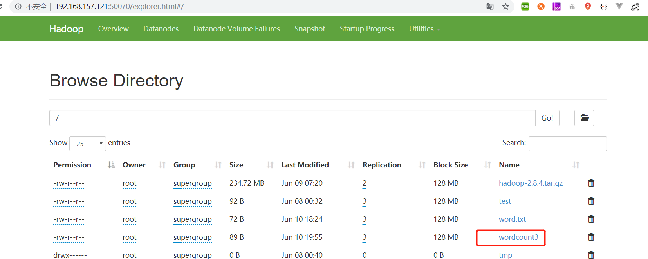
Task: Delete hadoop-2.8.4.tar.gz using its trash icon
Action: click(591, 183)
